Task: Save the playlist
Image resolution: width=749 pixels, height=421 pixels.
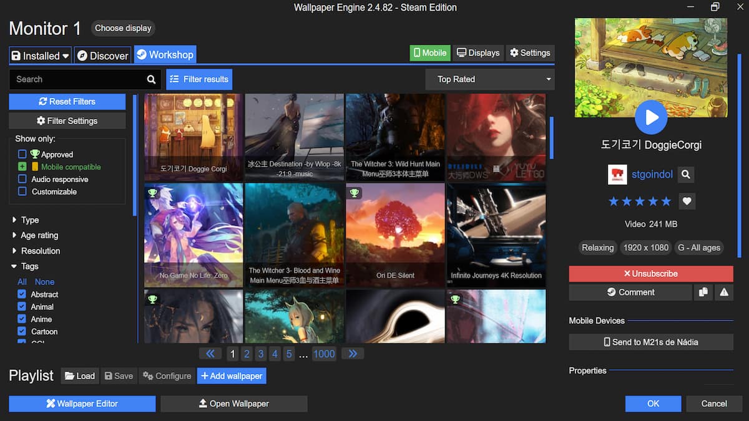Action: pyautogui.click(x=119, y=375)
